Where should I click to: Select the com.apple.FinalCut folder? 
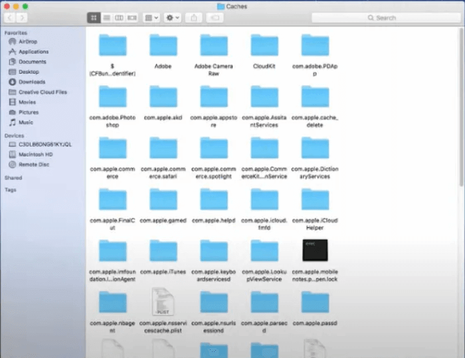point(113,199)
